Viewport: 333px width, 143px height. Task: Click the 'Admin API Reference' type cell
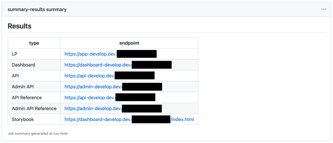pos(34,108)
